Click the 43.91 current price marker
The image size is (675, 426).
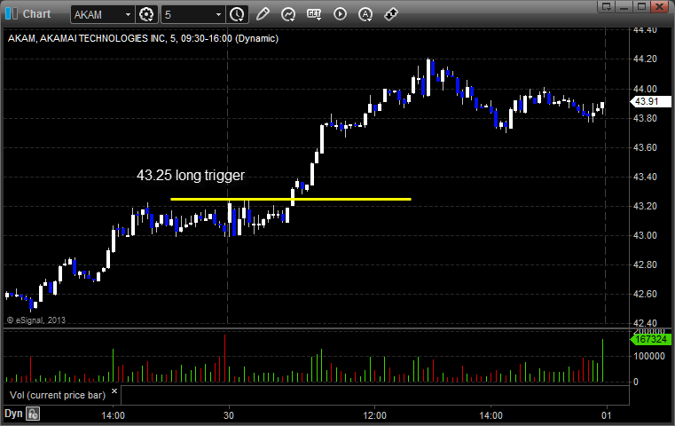click(650, 102)
